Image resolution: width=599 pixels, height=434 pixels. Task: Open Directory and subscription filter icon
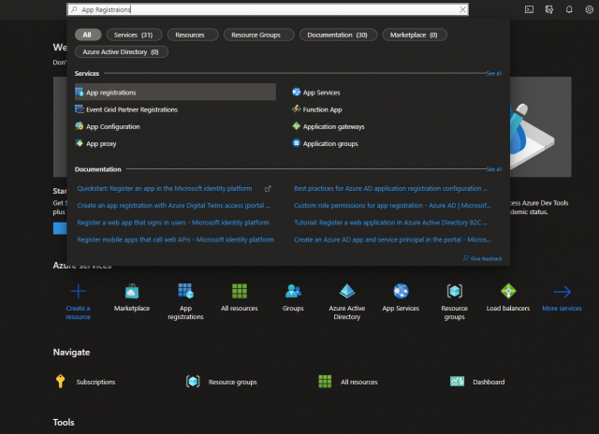coord(549,9)
